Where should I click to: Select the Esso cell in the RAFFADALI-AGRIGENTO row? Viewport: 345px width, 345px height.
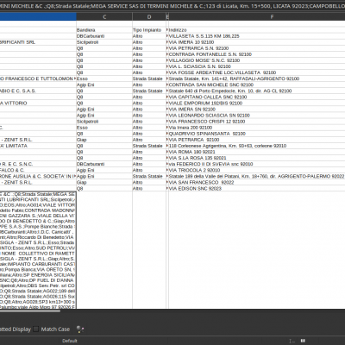click(104, 78)
